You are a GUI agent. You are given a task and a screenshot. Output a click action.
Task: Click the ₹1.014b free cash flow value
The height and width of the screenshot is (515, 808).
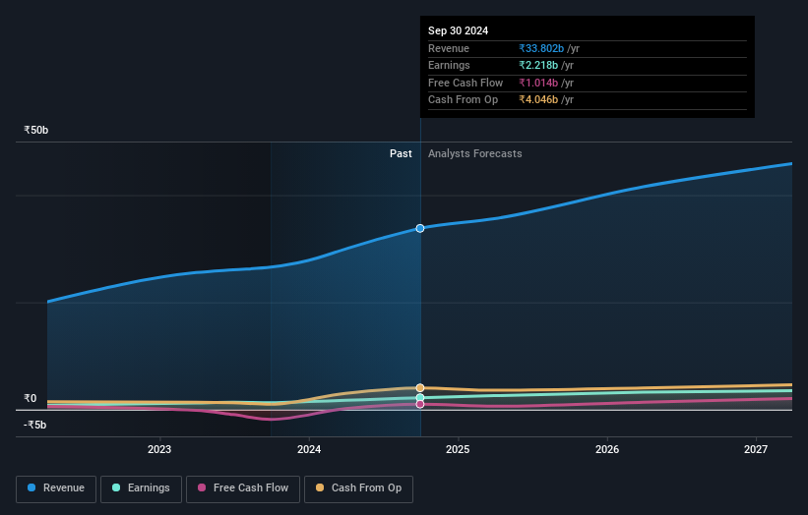click(x=538, y=83)
